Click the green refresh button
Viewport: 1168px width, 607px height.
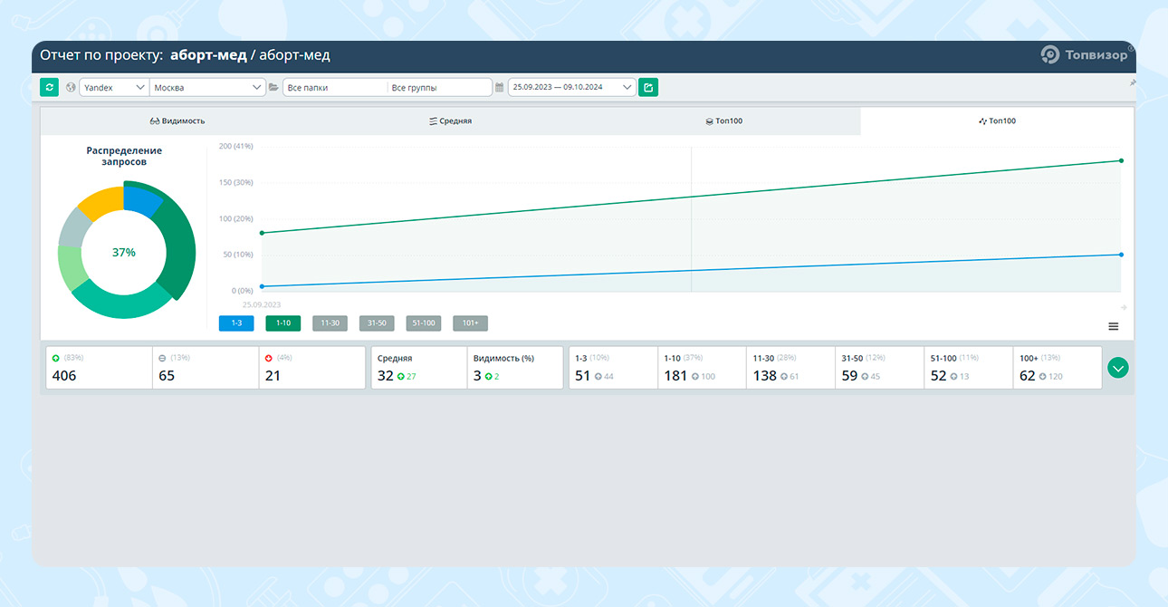point(49,88)
